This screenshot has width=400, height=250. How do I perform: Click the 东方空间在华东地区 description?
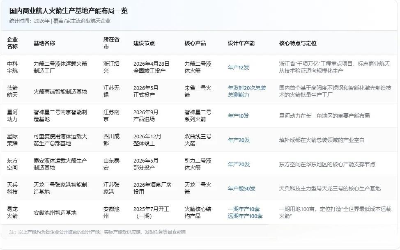click(327, 164)
